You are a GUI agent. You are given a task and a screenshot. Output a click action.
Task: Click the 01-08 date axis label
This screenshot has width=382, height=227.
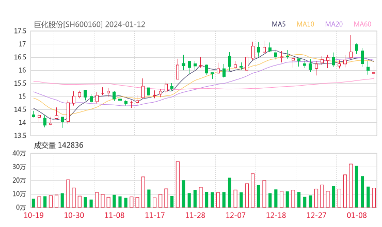[x=357, y=215]
